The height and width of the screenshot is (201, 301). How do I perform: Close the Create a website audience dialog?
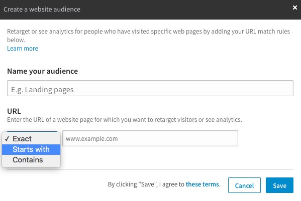[295, 8]
